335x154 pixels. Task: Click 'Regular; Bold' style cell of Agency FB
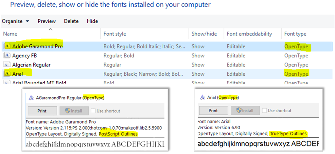[x=119, y=55]
